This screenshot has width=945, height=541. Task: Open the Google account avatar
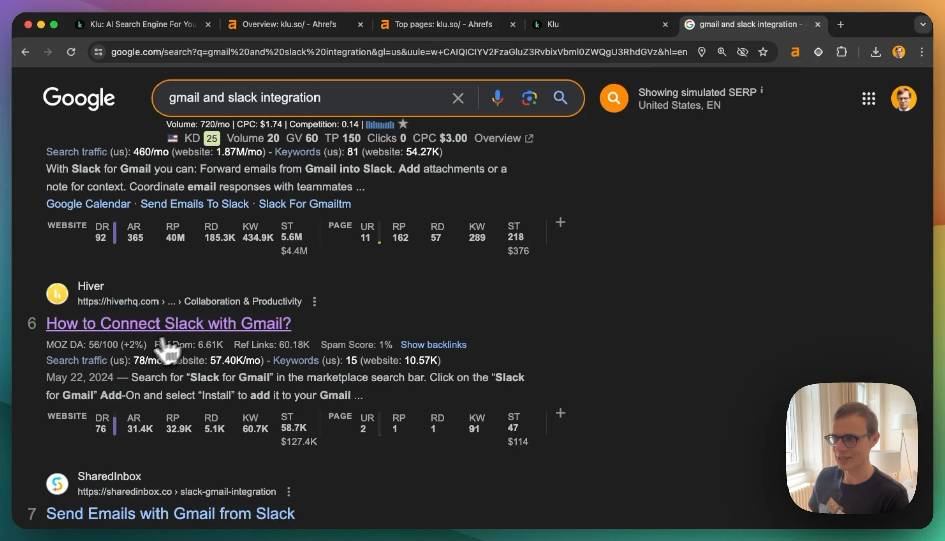pyautogui.click(x=904, y=98)
